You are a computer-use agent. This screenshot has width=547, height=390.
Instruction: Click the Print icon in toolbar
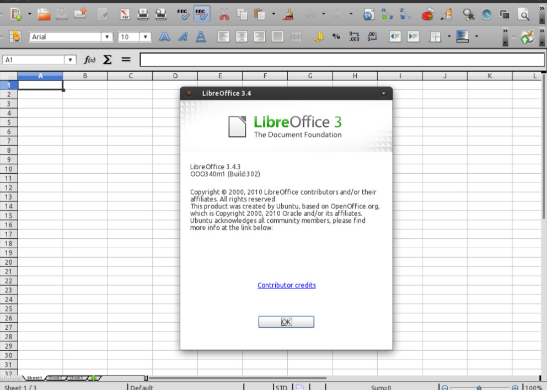(x=143, y=14)
